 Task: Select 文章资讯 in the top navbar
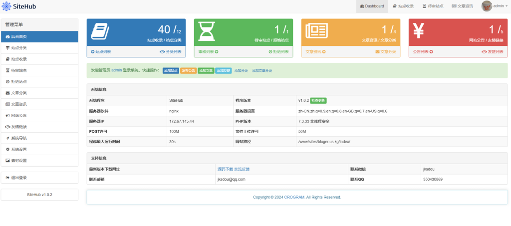click(x=463, y=6)
